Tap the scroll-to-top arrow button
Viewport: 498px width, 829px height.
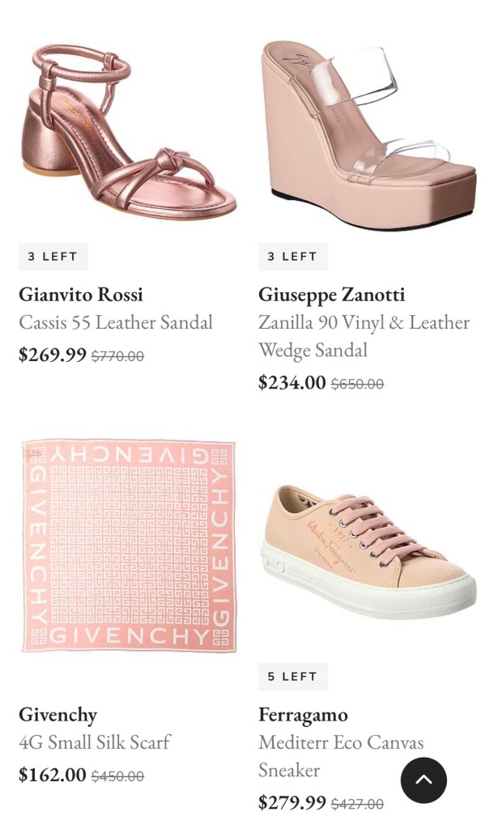pyautogui.click(x=424, y=780)
